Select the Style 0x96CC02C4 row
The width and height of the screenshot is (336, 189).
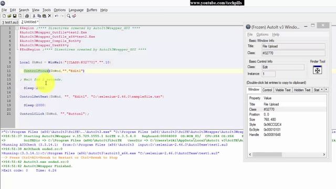(x=287, y=125)
